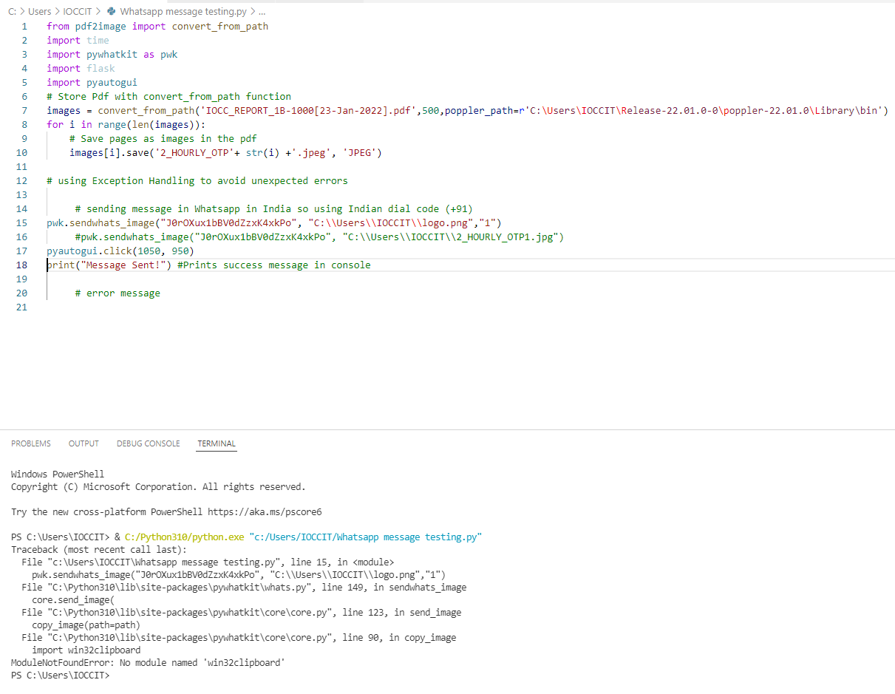Open the IOCCIT breadcrumb dropdown
This screenshot has width=895, height=694.
(77, 11)
